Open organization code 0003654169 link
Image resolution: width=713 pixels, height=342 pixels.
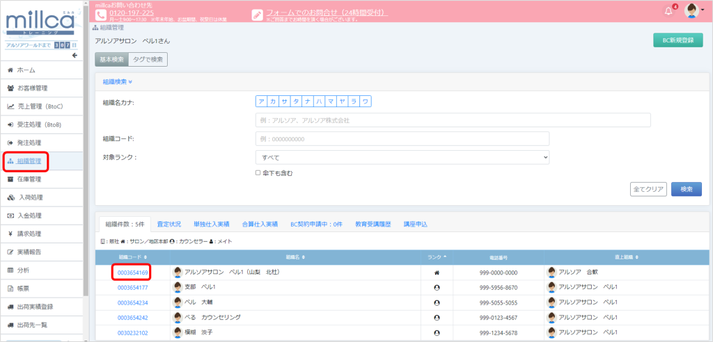coord(132,272)
